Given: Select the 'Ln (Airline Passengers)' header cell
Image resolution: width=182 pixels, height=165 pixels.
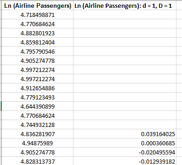Looking at the screenshot, I should pyautogui.click(x=38, y=6).
